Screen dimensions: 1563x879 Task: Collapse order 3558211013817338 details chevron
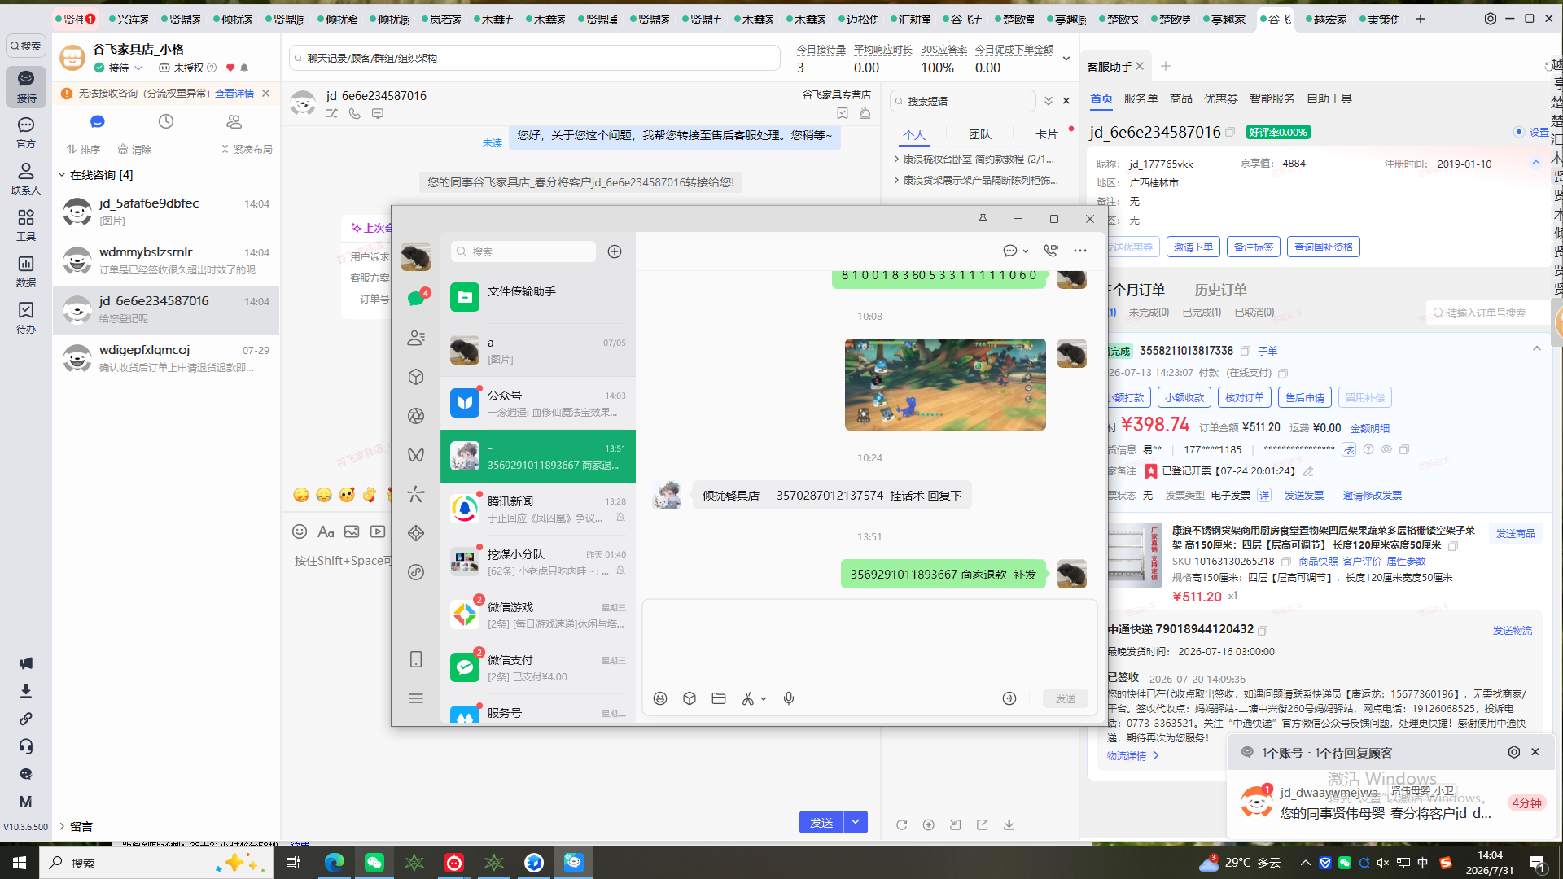click(x=1537, y=349)
